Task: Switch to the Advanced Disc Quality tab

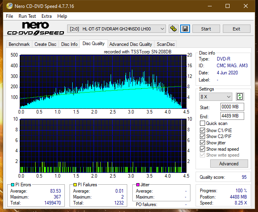Action: point(131,44)
